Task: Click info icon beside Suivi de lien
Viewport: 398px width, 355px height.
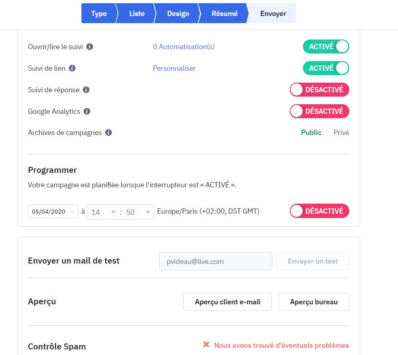Action: click(72, 68)
